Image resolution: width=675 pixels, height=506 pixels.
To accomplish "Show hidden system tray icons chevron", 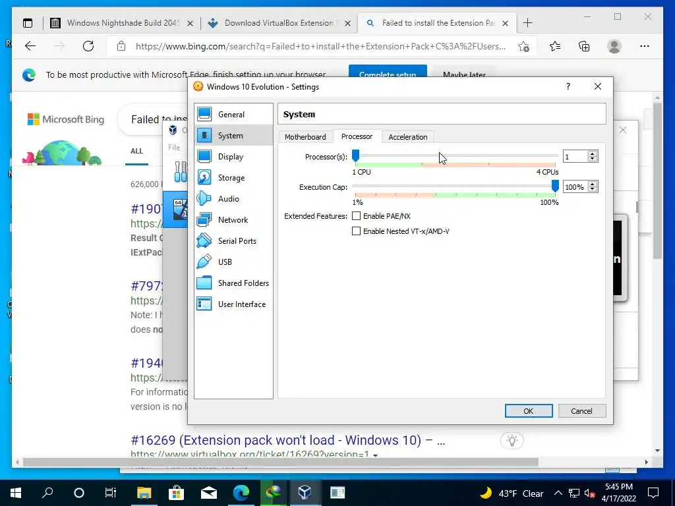I will pos(558,493).
